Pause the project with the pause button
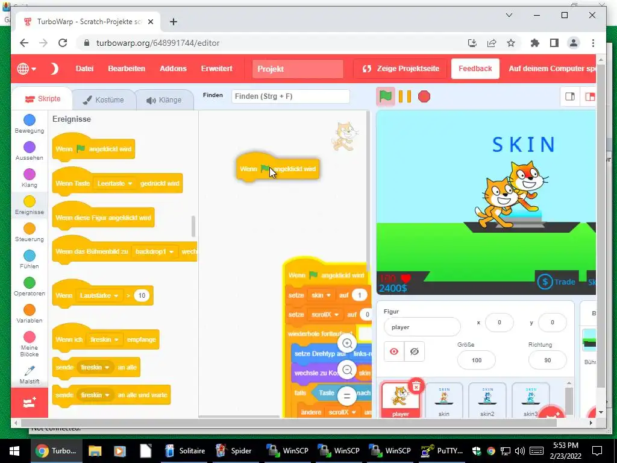617x463 pixels. pyautogui.click(x=404, y=96)
